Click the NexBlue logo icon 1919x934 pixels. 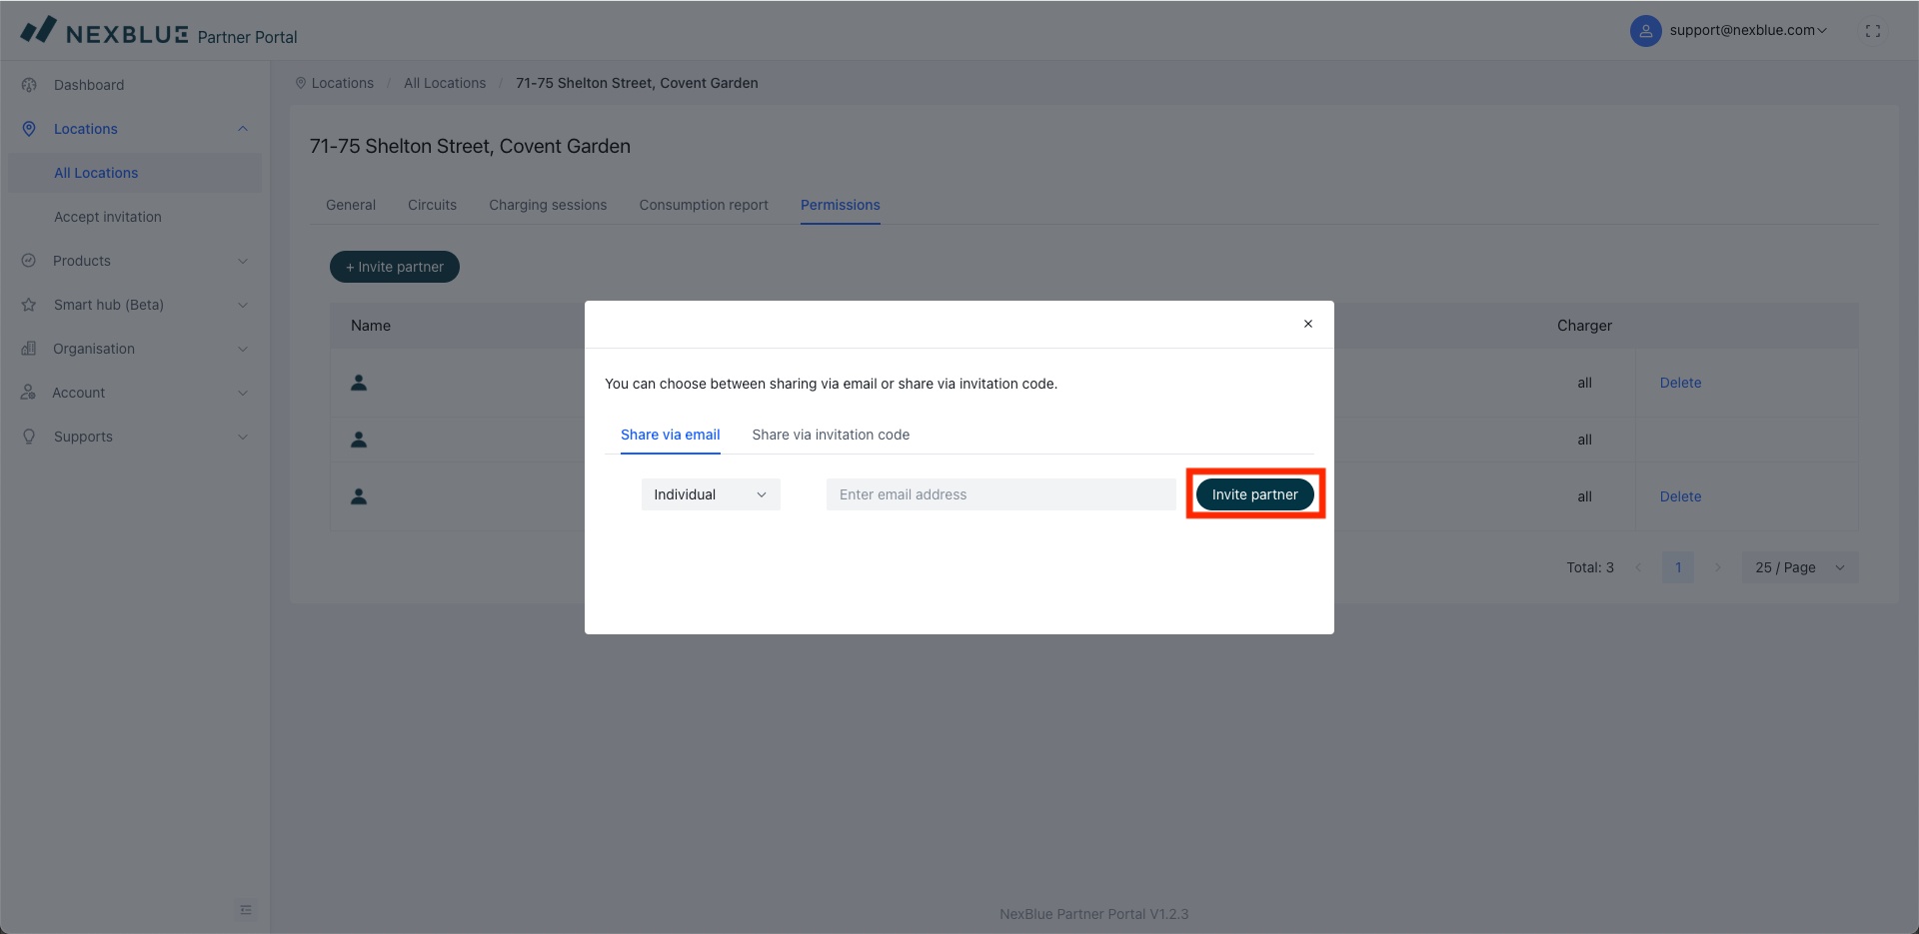point(39,30)
